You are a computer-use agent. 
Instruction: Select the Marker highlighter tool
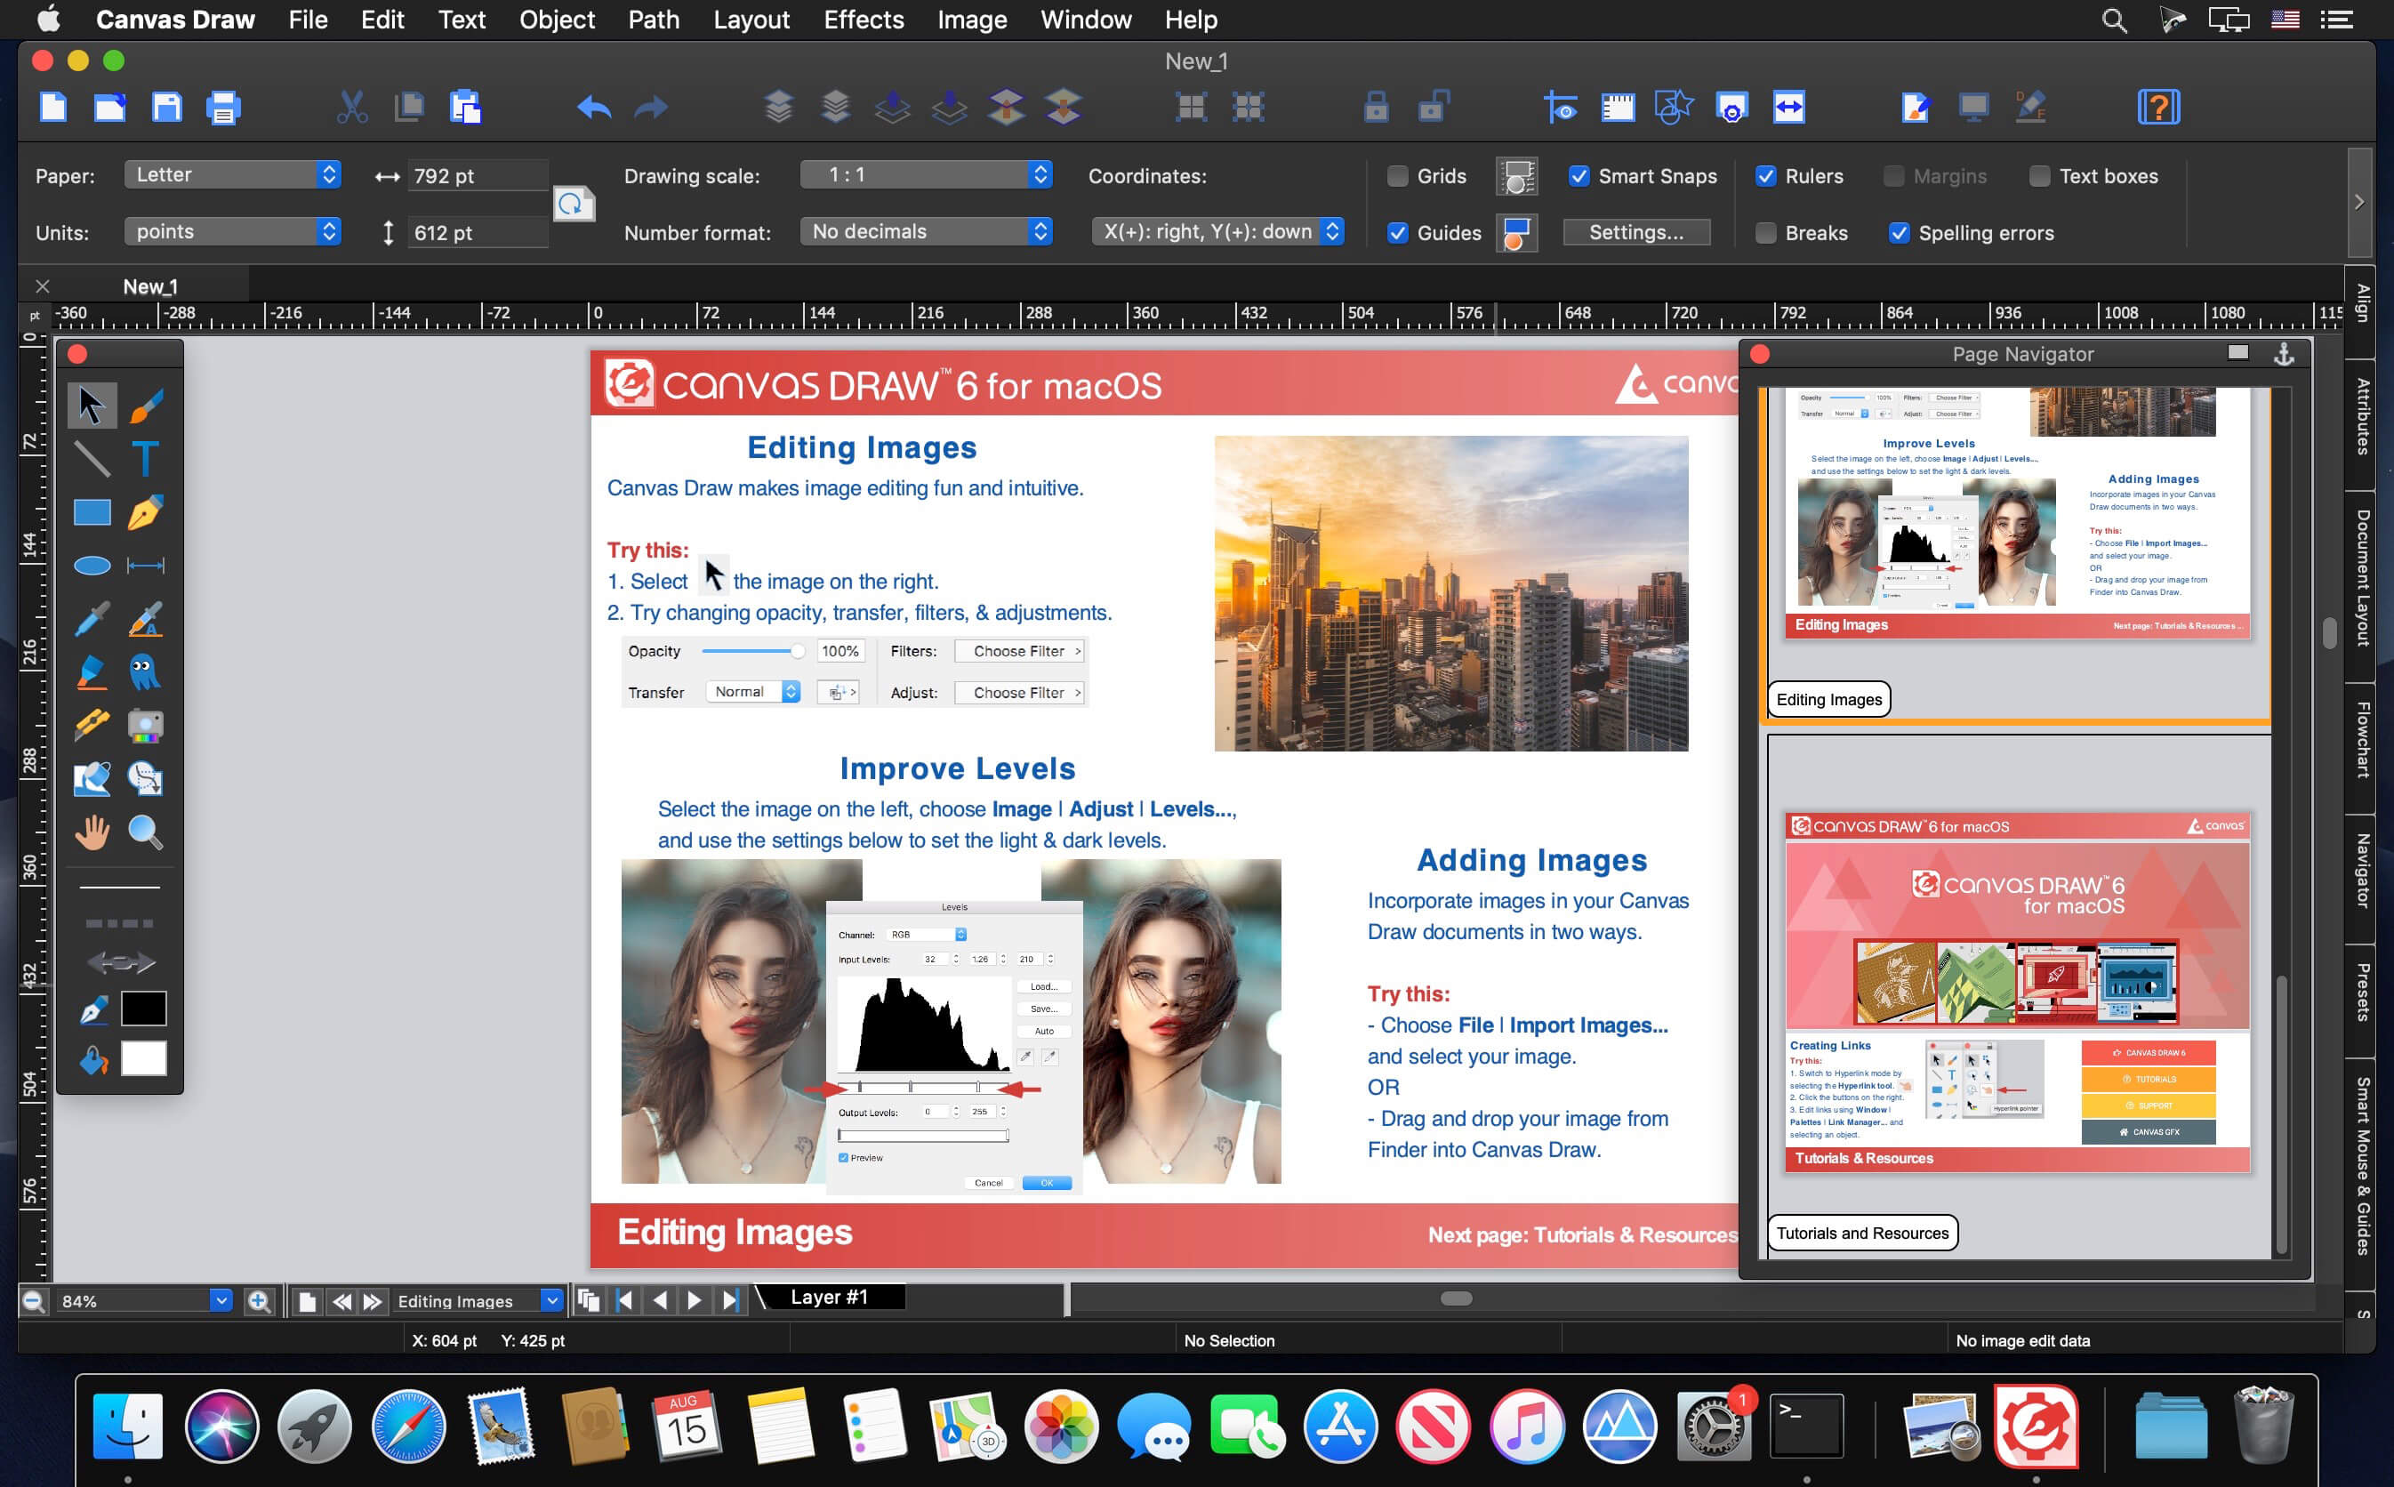click(x=92, y=672)
